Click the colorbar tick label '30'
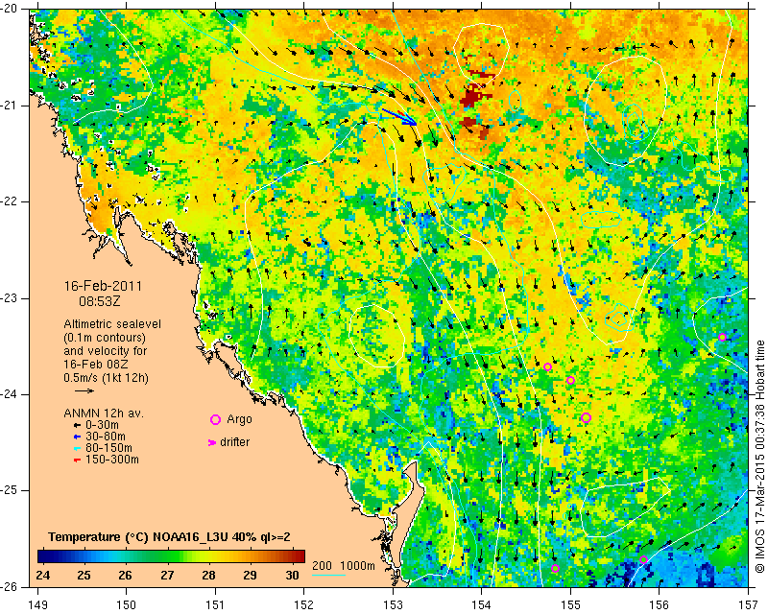 (293, 576)
